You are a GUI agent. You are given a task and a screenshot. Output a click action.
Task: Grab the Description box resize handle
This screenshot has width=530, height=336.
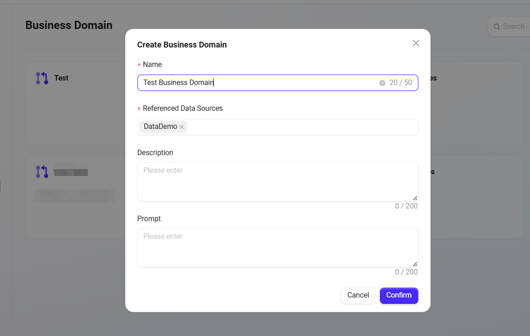(x=415, y=198)
